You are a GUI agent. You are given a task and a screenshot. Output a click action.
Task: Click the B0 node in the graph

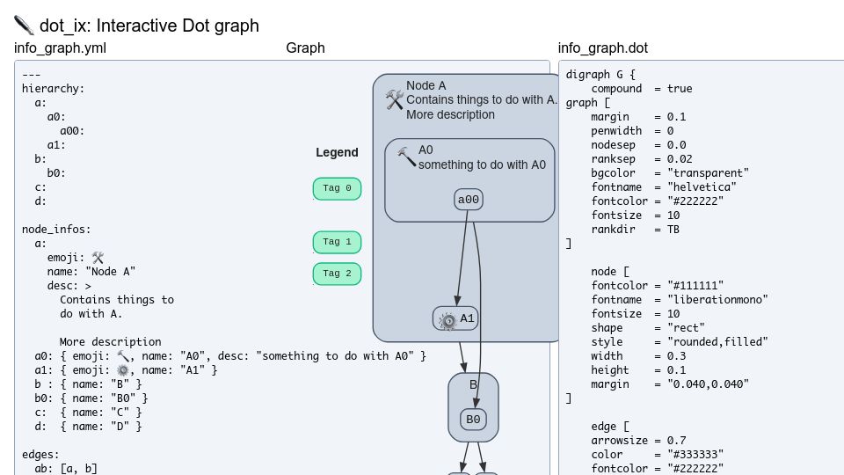tap(473, 420)
